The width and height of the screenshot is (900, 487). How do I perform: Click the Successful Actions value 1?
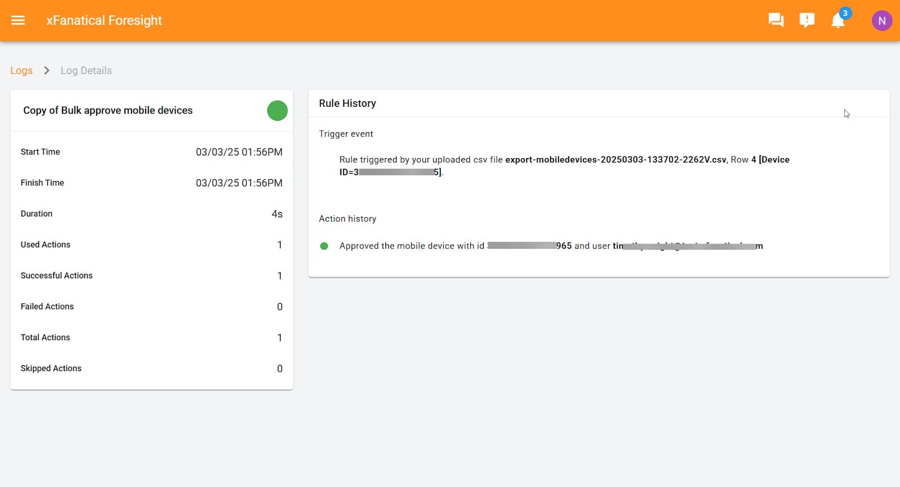(280, 276)
